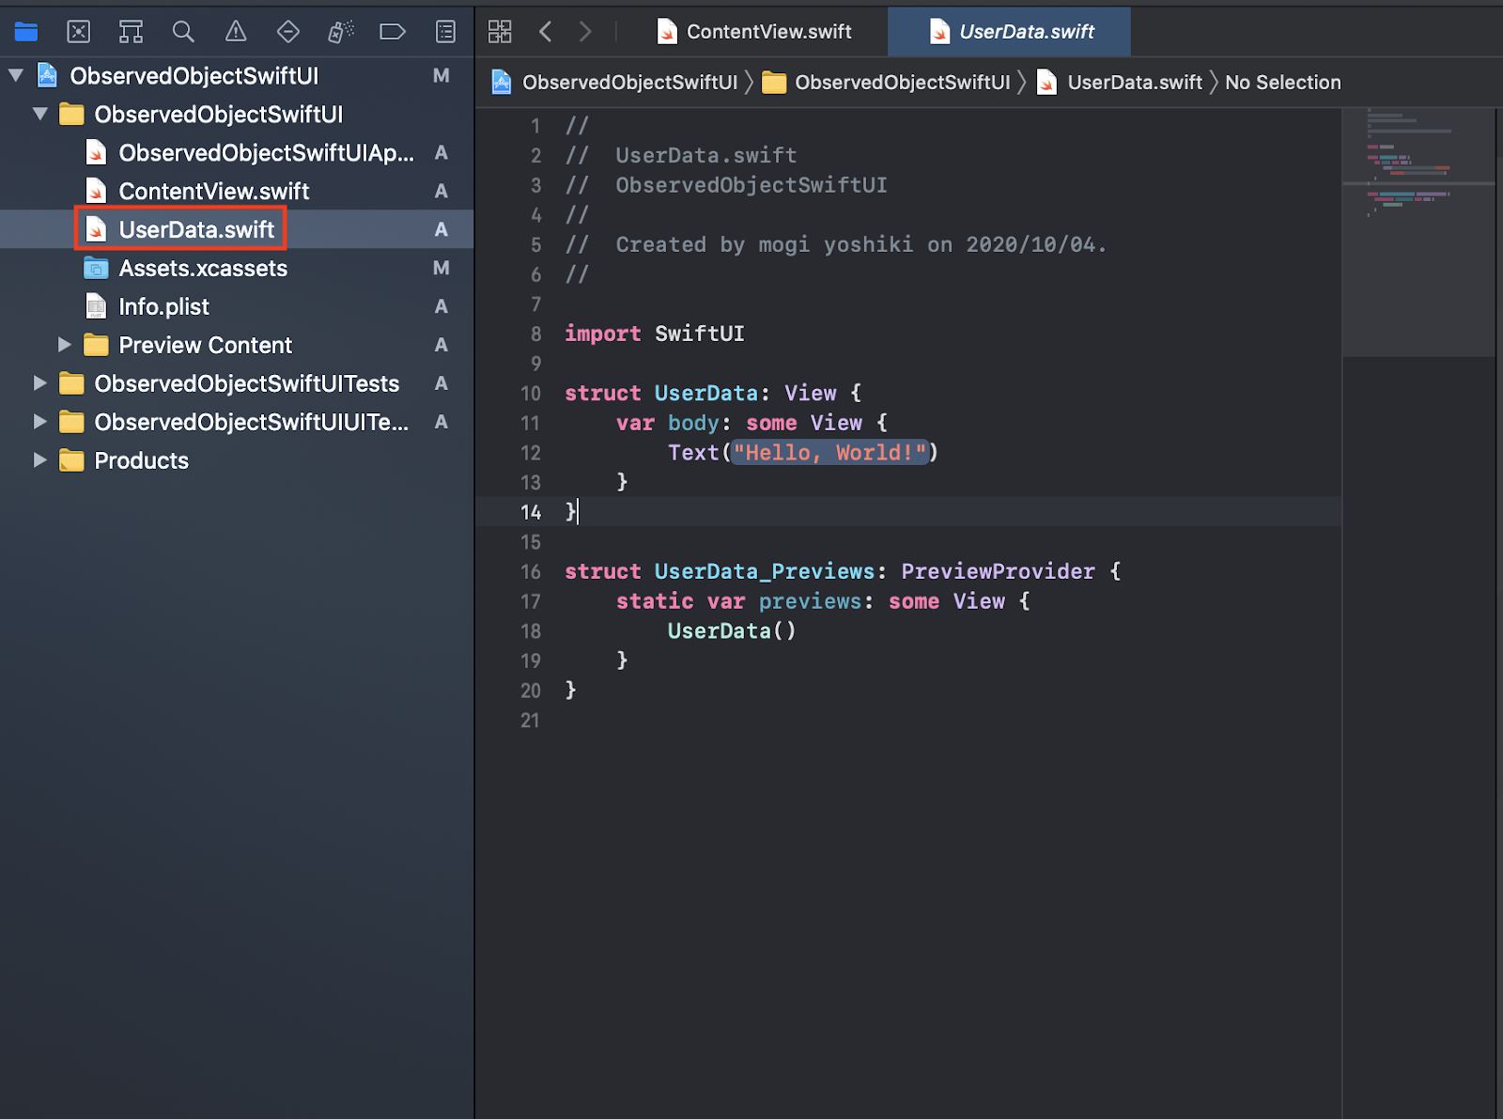The height and width of the screenshot is (1119, 1503).
Task: Expand the Products folder
Action: pos(40,460)
